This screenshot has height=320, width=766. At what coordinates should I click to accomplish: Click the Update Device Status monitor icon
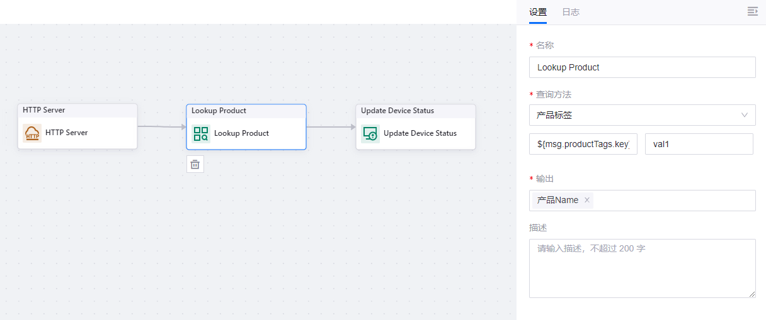tap(370, 133)
